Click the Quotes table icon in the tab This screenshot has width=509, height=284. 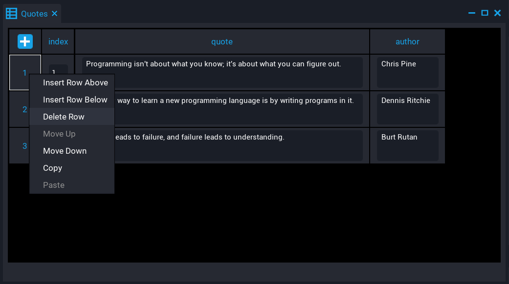[11, 13]
